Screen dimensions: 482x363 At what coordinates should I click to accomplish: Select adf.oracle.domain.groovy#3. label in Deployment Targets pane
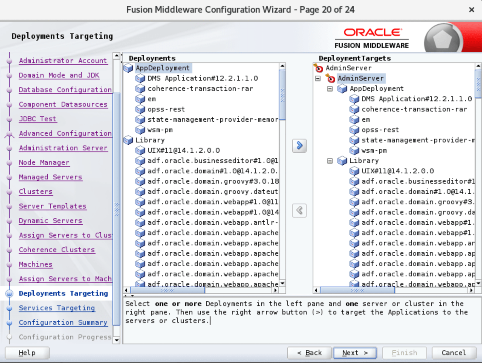click(418, 202)
